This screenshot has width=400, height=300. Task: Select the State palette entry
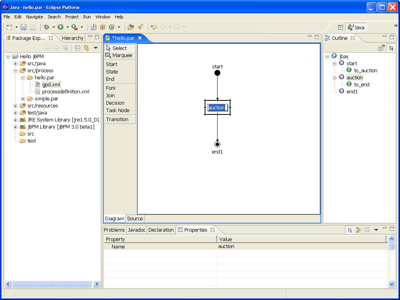pos(120,72)
